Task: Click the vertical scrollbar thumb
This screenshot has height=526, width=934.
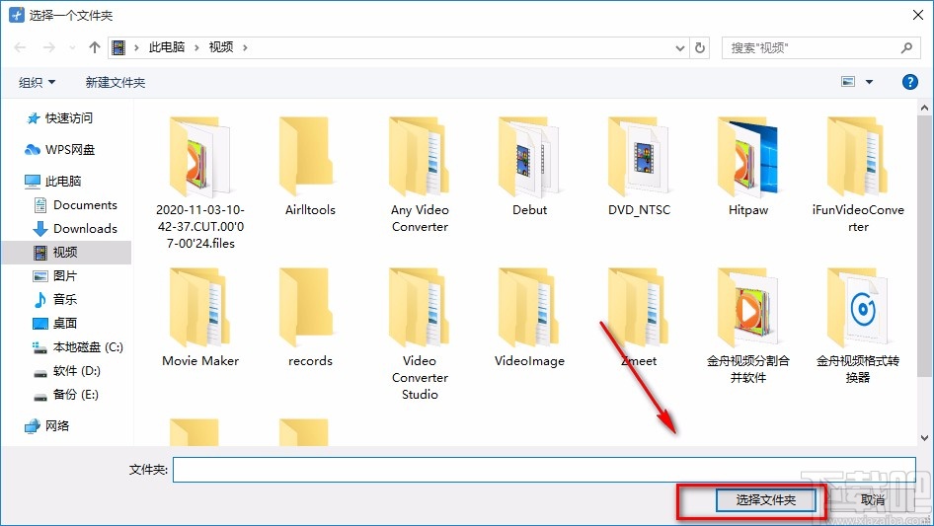Action: pos(924,246)
